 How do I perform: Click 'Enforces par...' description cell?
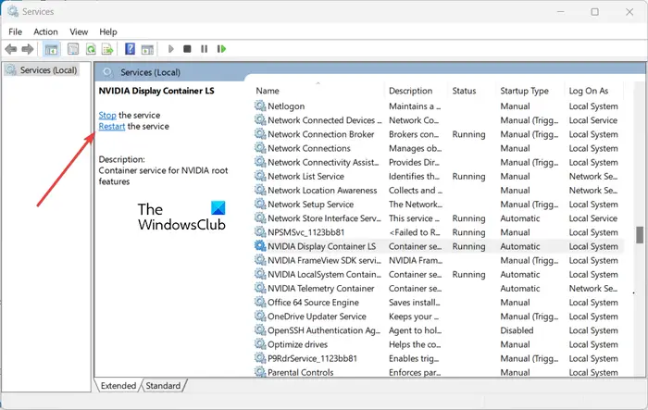pos(415,372)
